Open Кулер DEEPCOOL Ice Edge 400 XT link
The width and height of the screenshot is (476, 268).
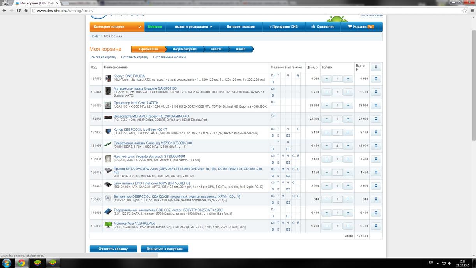[141, 129]
